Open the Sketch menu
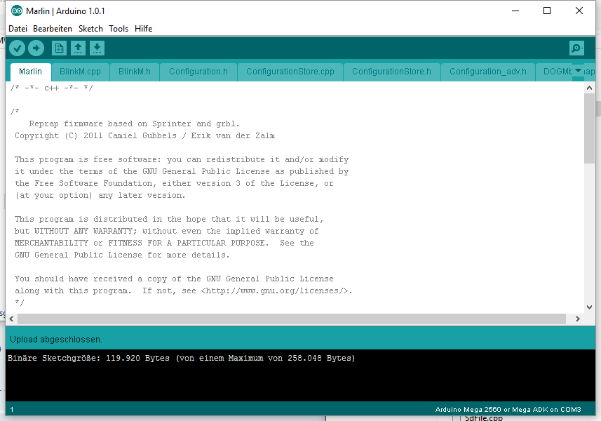The height and width of the screenshot is (421, 601). [90, 29]
